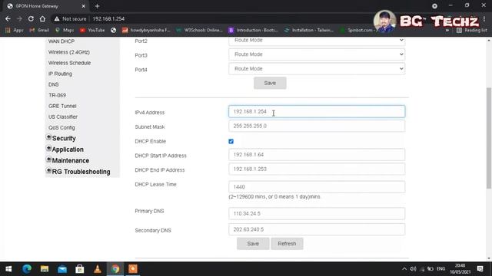
Task: Save the port mode settings
Action: [x=270, y=83]
